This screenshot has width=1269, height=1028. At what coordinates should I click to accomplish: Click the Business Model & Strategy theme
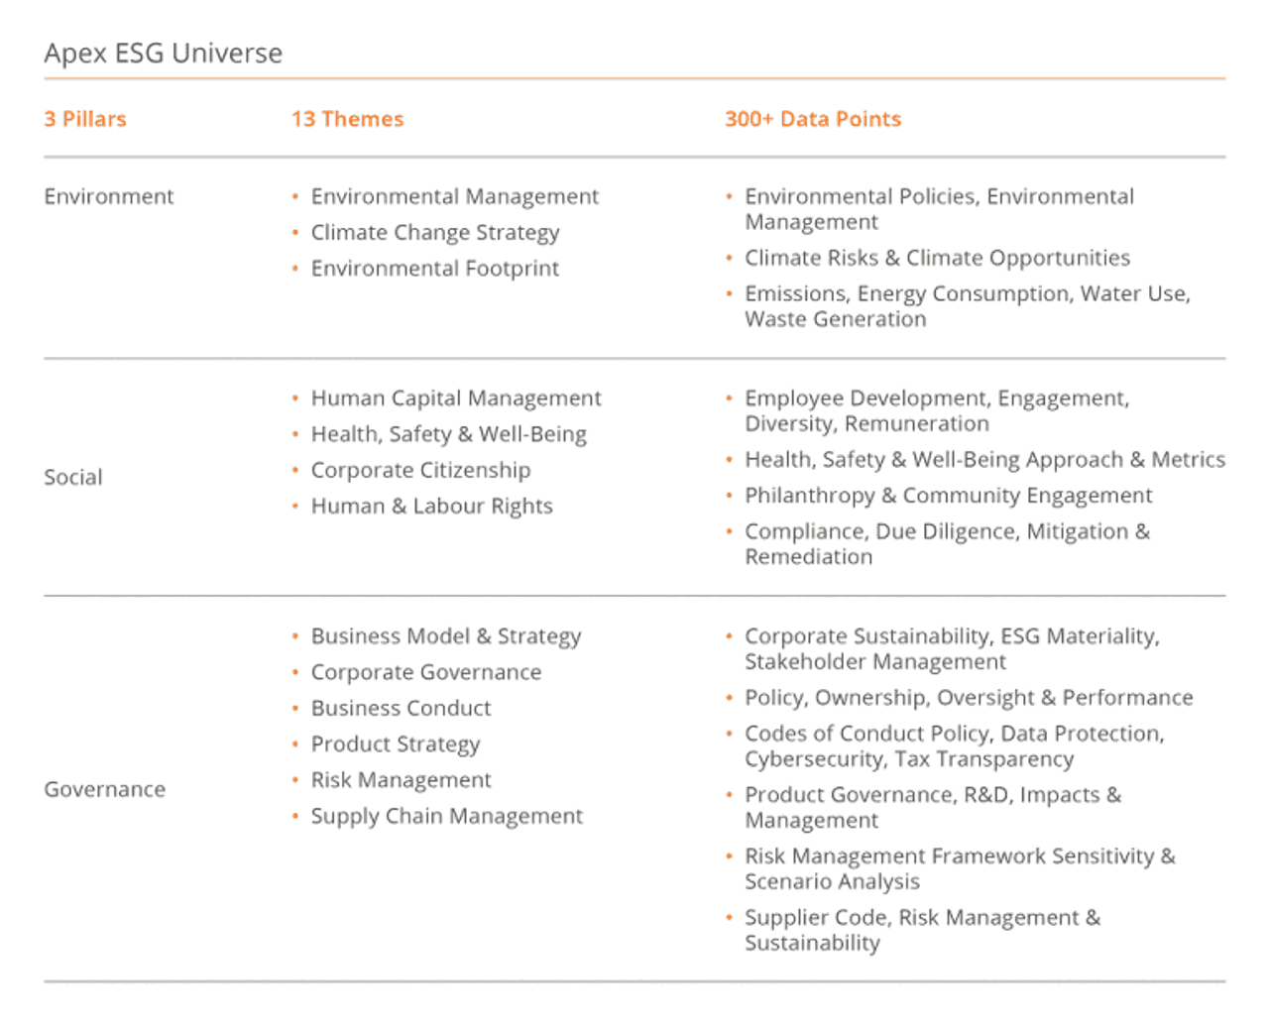(x=446, y=636)
